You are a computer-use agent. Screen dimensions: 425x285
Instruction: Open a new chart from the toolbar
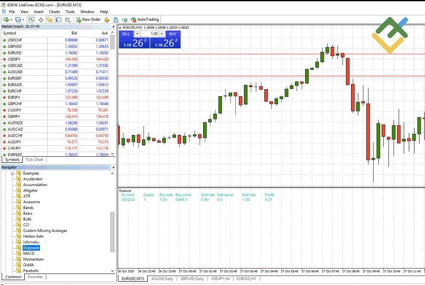(x=6, y=20)
